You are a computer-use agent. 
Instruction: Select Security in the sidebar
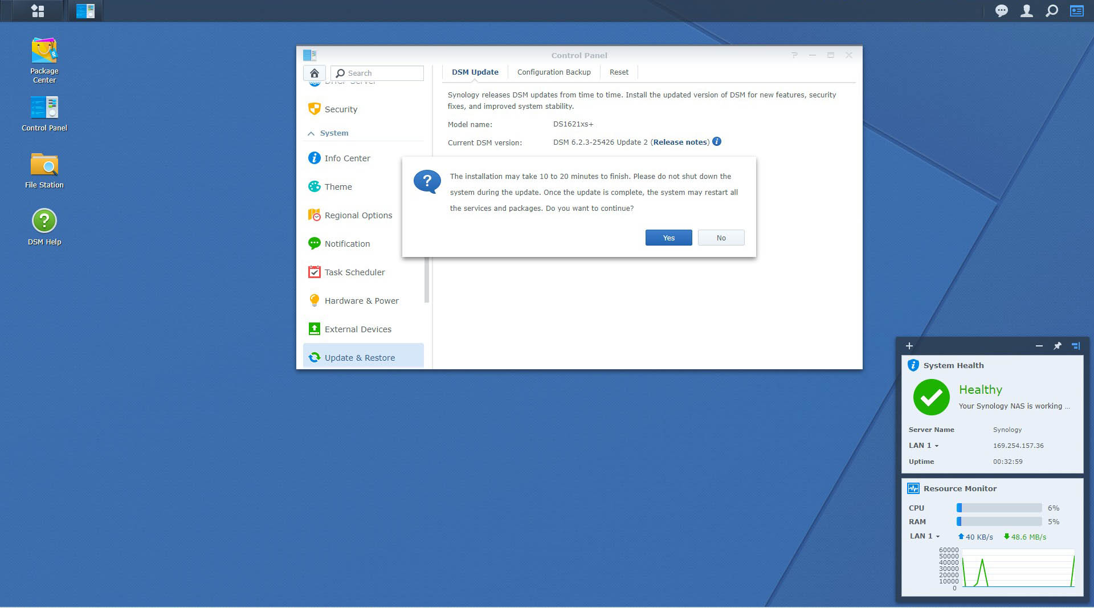point(364,109)
